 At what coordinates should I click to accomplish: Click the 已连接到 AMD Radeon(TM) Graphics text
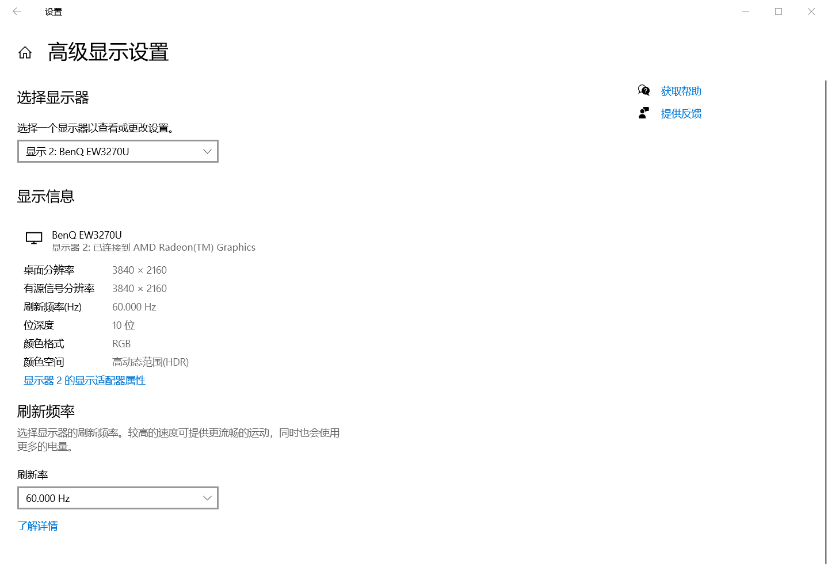pos(174,248)
